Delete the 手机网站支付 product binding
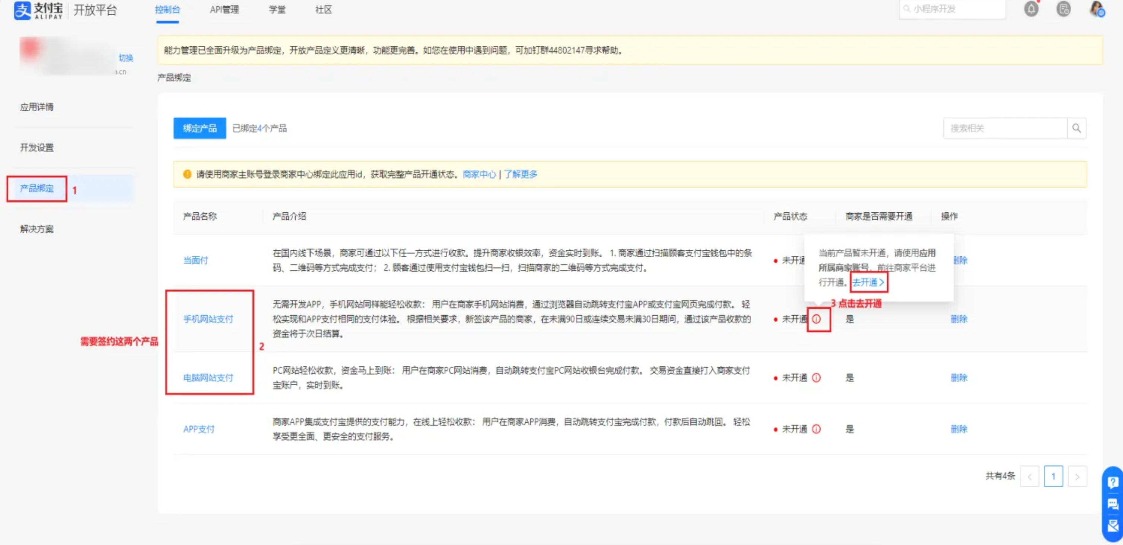 point(959,319)
